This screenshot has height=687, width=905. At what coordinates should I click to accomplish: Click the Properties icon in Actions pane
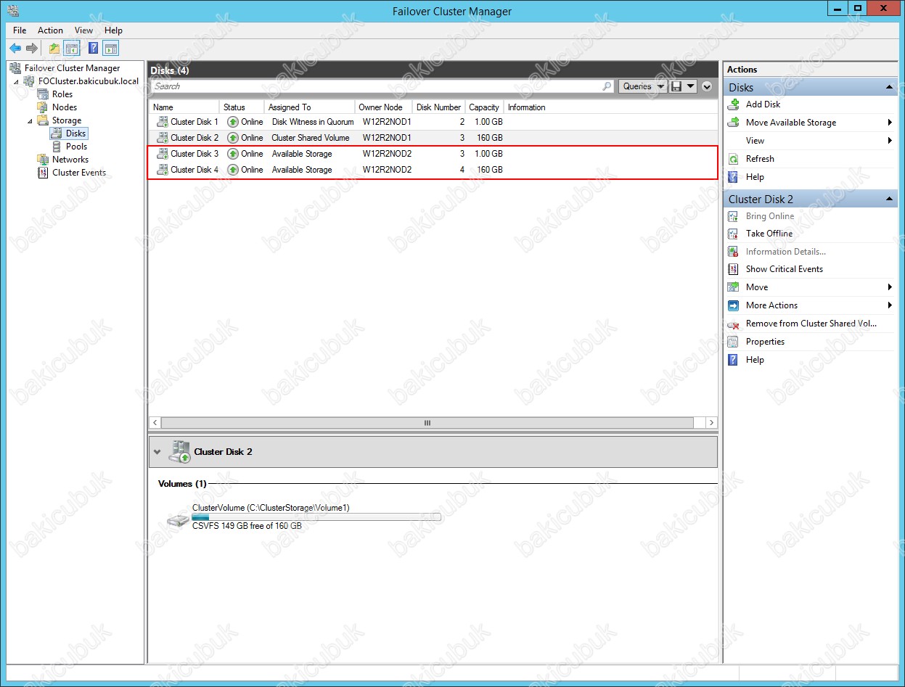click(734, 342)
